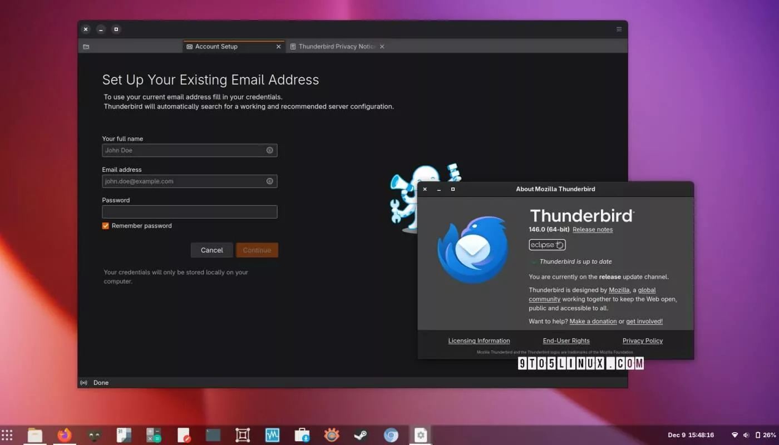Click info icon in full name field
Viewport: 779px width, 445px height.
click(x=269, y=150)
